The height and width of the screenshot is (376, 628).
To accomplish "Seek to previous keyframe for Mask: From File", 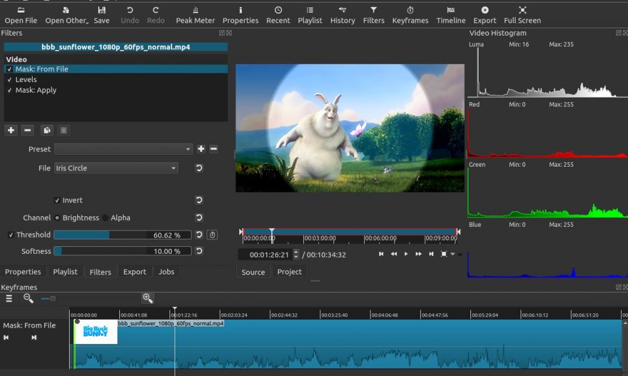I will coord(6,338).
